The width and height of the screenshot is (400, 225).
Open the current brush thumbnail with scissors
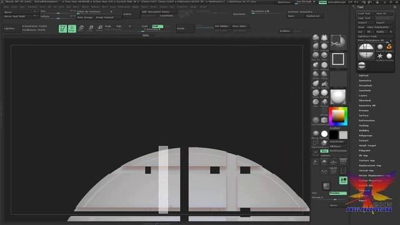(x=338, y=42)
